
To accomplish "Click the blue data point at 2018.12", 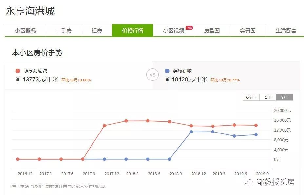I will point(191,132).
